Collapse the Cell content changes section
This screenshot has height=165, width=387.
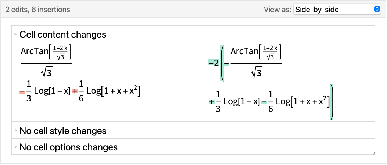coord(15,34)
